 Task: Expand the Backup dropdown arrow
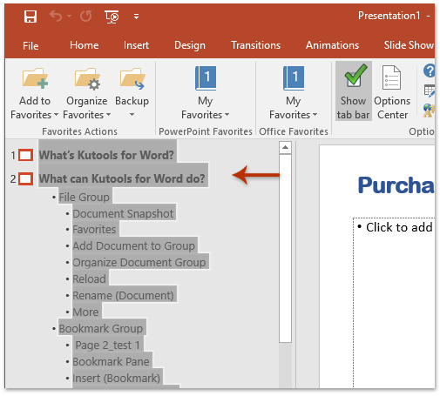[132, 115]
